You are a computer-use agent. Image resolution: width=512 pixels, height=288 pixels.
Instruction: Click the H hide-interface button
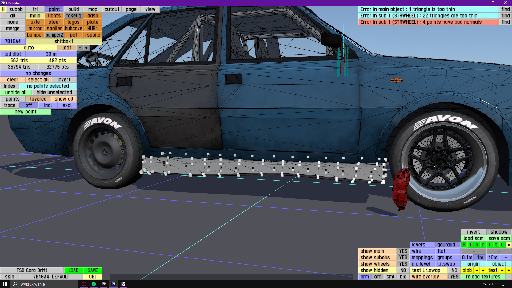point(3,9)
